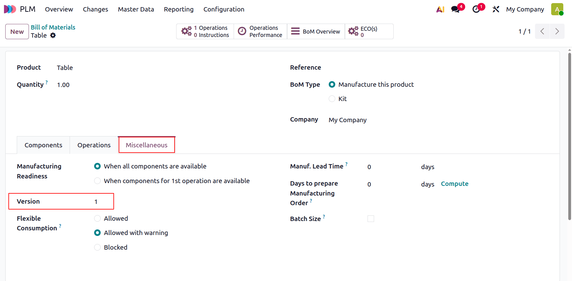
Task: Open the ECO(s) stat button
Action: pos(369,31)
